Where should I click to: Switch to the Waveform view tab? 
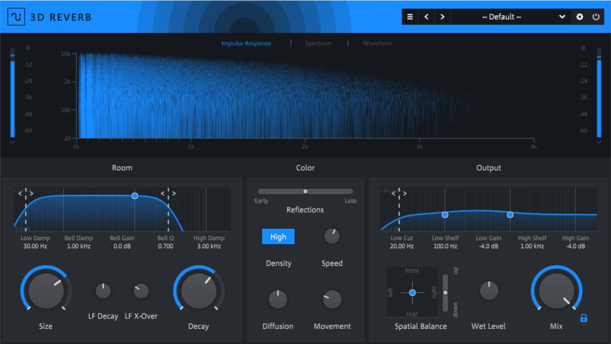(x=377, y=44)
